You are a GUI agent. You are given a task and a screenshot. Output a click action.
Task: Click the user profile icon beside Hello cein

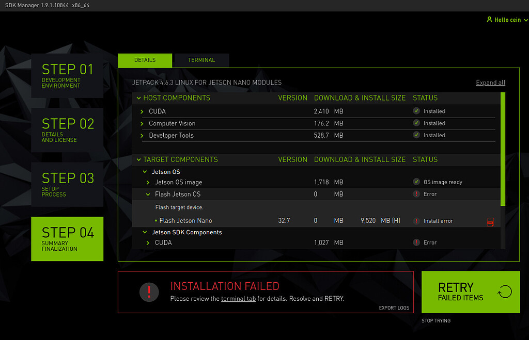pyautogui.click(x=489, y=20)
